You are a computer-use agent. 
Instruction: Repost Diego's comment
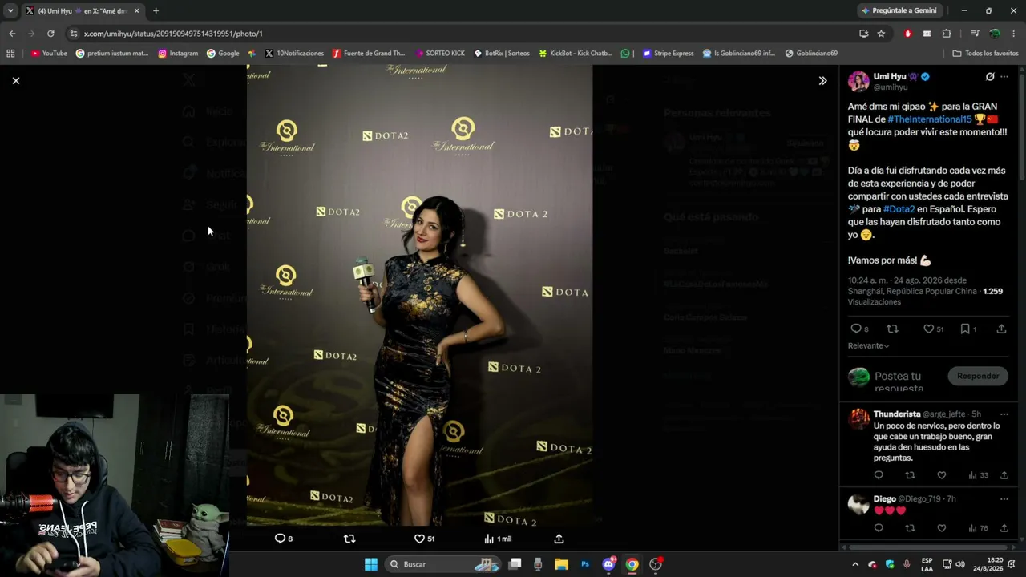pyautogui.click(x=910, y=528)
